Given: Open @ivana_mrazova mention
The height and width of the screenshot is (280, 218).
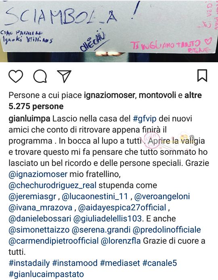Looking at the screenshot, I should point(40,208).
